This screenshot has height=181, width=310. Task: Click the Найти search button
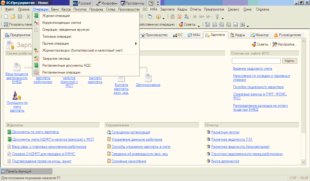point(289,61)
